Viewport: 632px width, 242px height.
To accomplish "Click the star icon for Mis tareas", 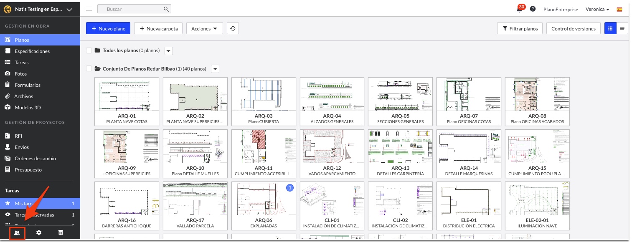I will [7, 203].
